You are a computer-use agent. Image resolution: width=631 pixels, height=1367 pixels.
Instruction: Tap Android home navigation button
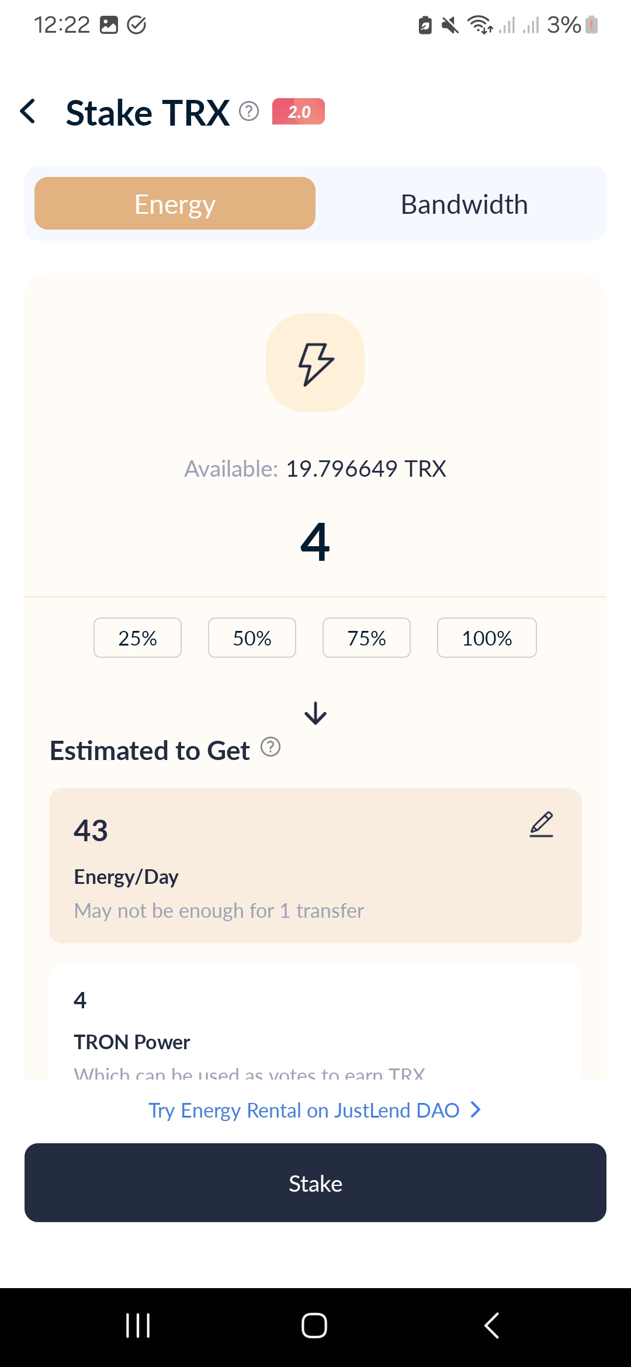(x=314, y=1326)
